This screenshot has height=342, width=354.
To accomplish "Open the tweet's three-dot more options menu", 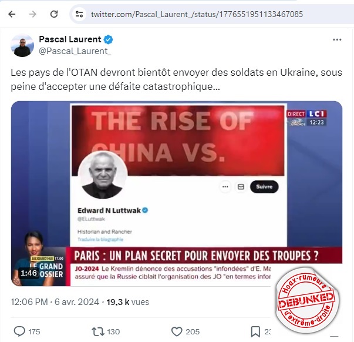I will pyautogui.click(x=337, y=39).
